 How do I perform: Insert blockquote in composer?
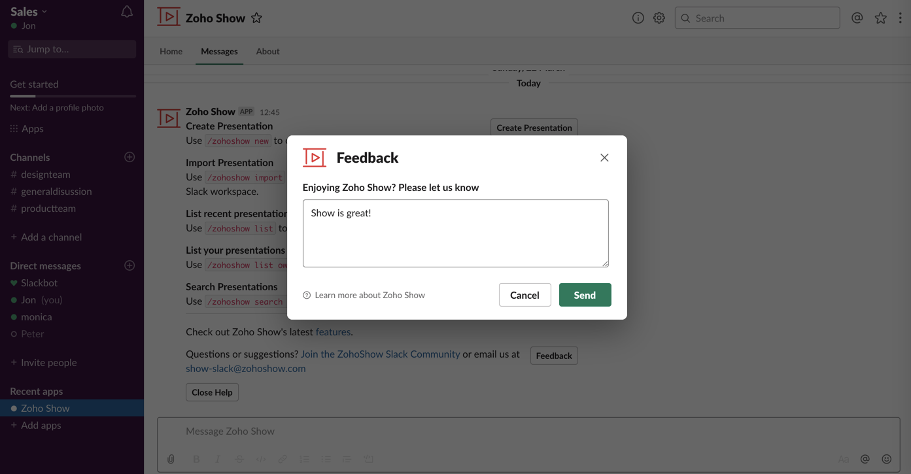point(347,459)
